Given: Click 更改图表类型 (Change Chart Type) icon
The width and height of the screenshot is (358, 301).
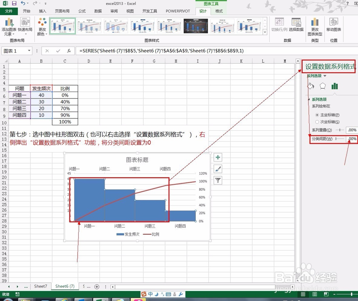Looking at the screenshot, I should coord(315,27).
